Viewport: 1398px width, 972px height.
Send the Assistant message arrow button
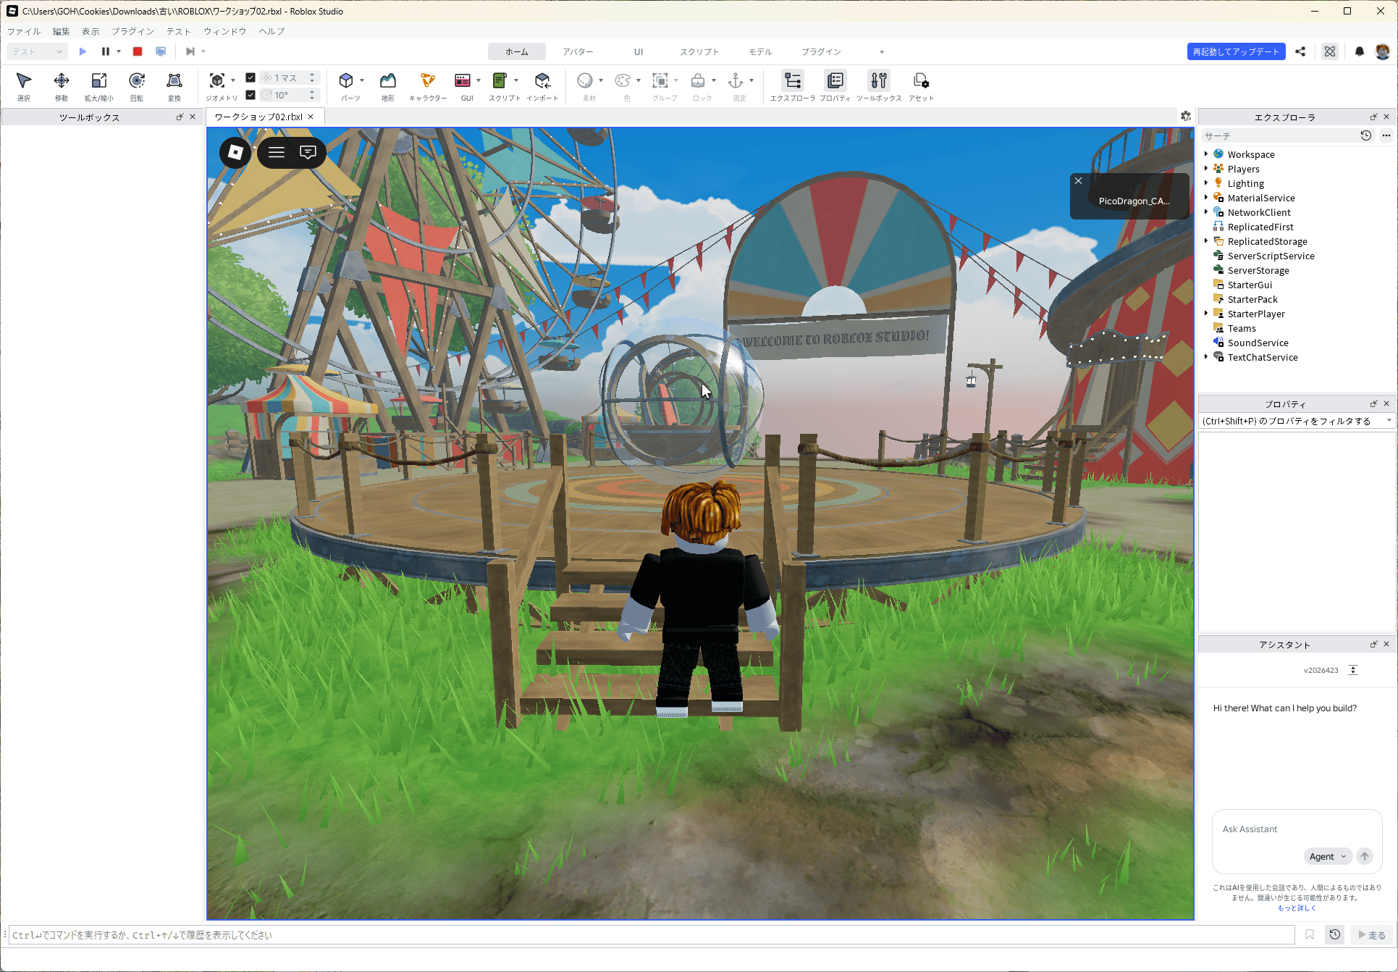pyautogui.click(x=1365, y=856)
